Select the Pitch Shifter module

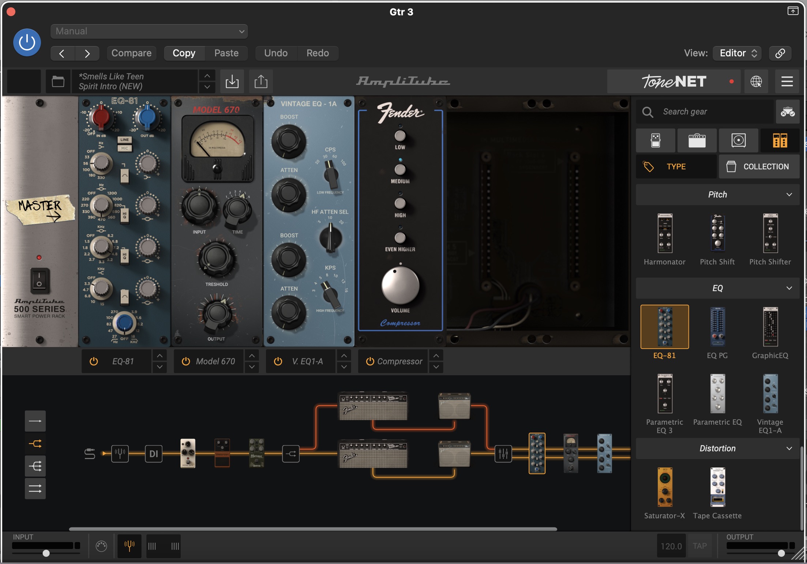coord(770,239)
